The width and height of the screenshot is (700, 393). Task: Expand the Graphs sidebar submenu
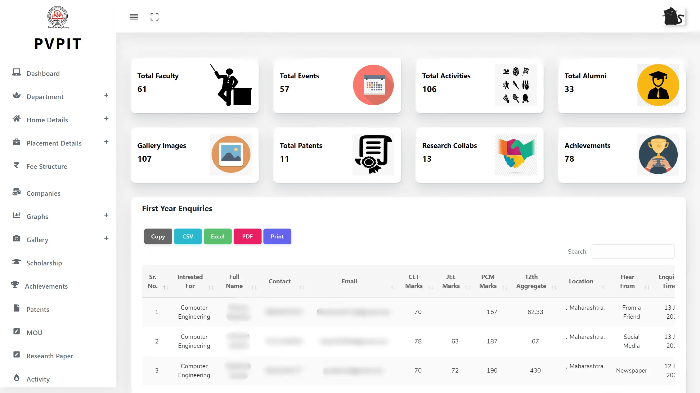pos(106,216)
